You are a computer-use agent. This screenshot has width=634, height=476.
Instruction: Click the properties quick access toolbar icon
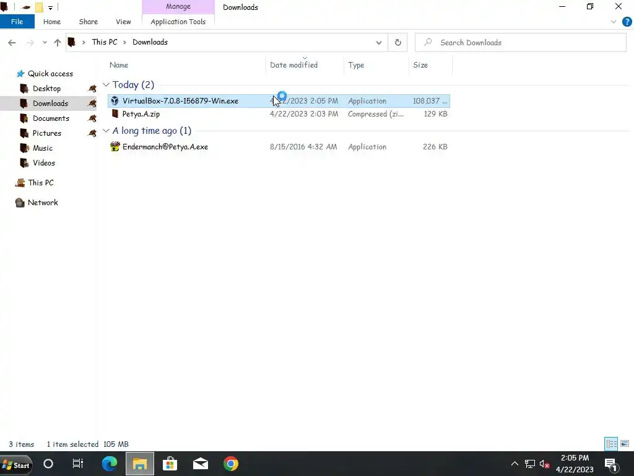pyautogui.click(x=26, y=7)
